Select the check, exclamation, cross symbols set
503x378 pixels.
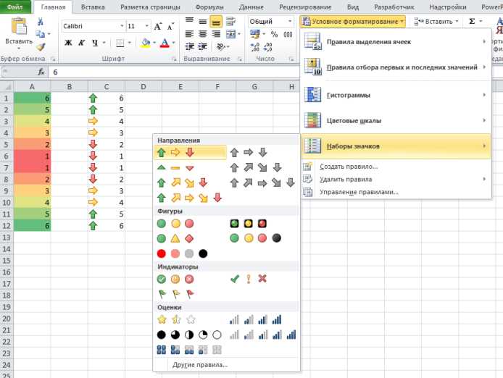coord(249,279)
